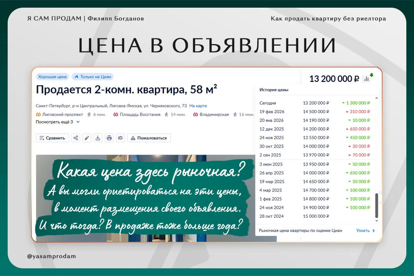Click the 19 фев 2026 date row

[x=315, y=112]
